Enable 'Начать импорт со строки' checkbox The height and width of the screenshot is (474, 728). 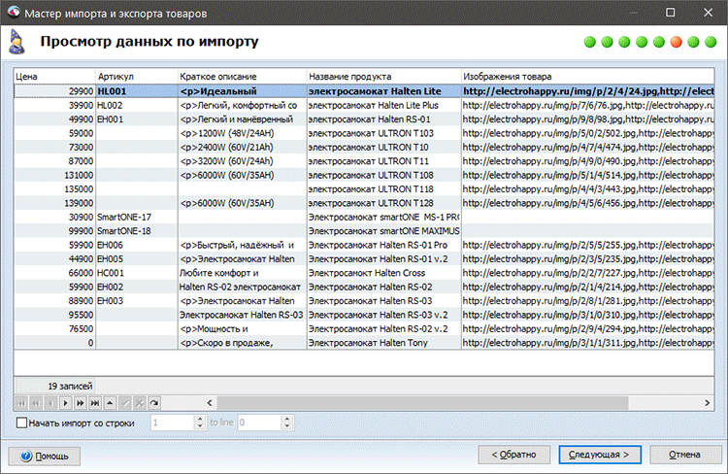tap(21, 423)
